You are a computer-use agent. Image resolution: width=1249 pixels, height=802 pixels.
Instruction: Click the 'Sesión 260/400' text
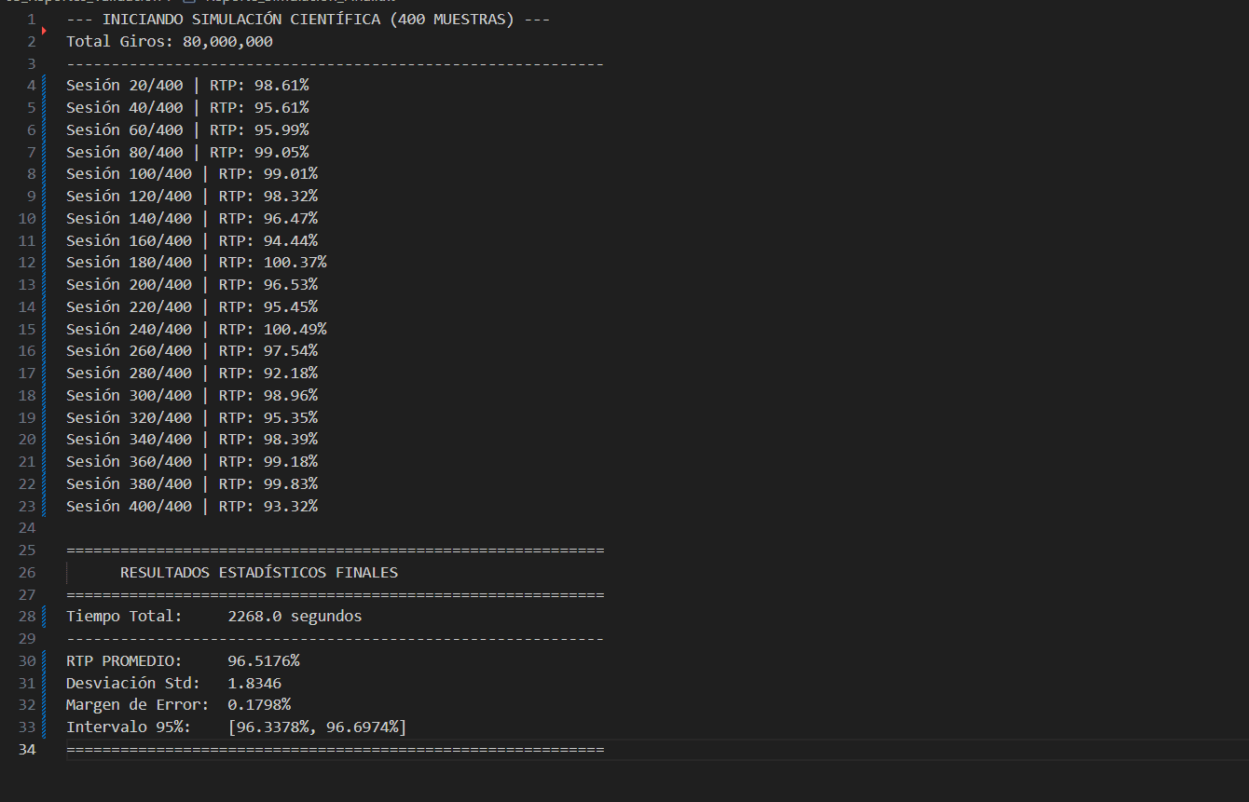click(130, 351)
